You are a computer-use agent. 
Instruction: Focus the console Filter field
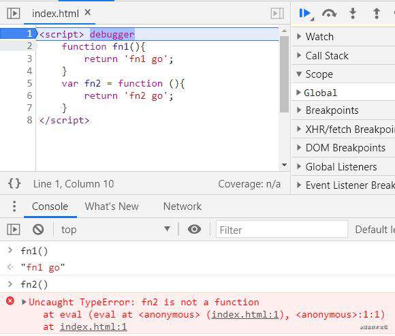pyautogui.click(x=282, y=230)
